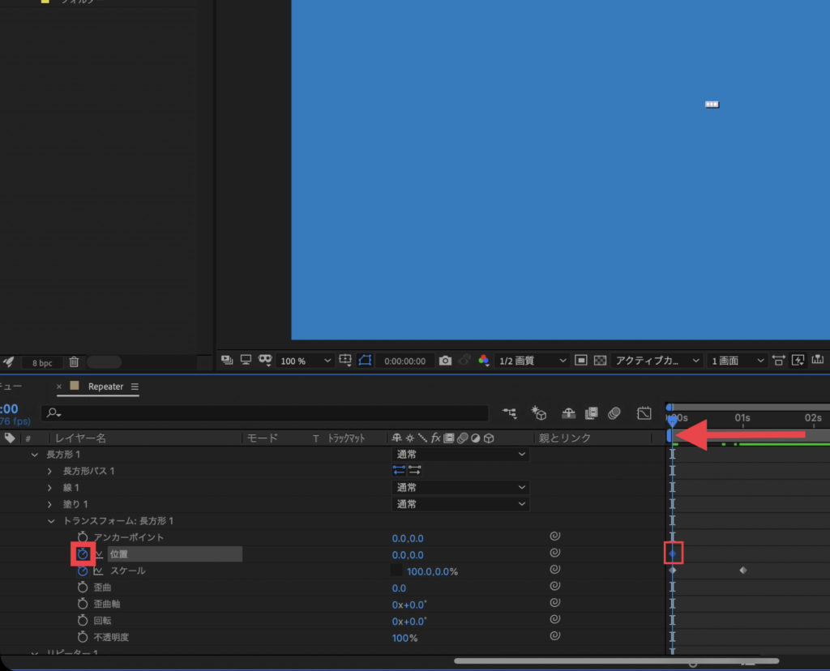Open the 1/2 画質 resolution dropdown
Screen dimensions: 830x671
tap(531, 361)
